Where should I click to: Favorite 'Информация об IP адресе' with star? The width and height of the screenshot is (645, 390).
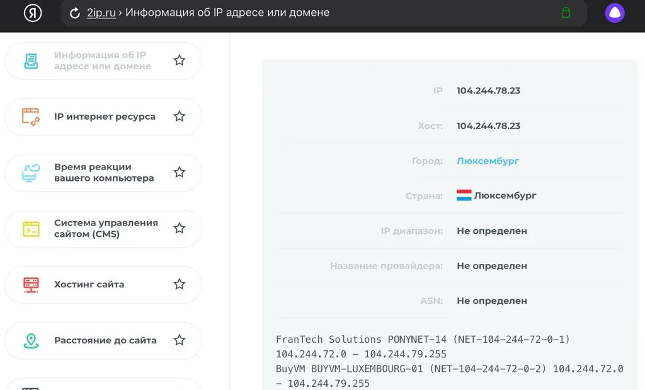(x=180, y=60)
